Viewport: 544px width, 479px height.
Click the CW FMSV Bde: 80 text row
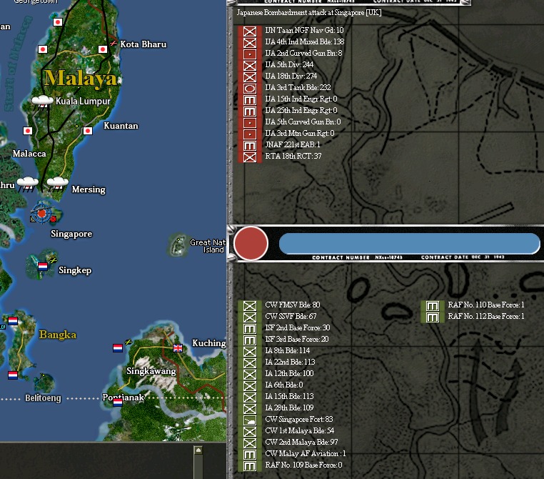click(293, 305)
